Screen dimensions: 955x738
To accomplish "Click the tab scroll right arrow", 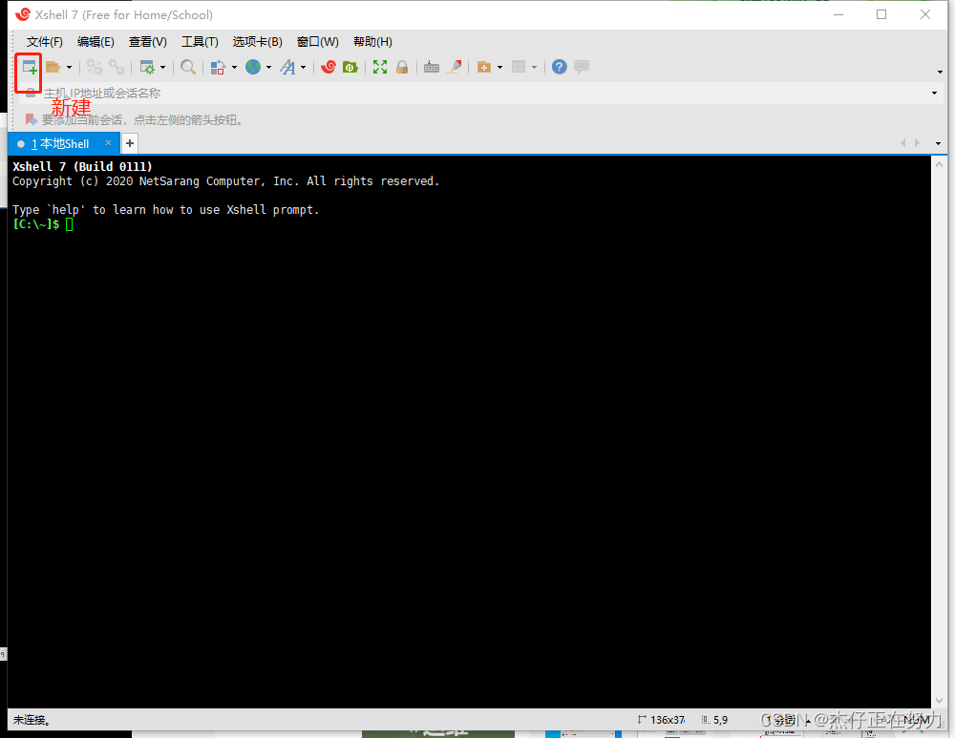I will point(917,143).
